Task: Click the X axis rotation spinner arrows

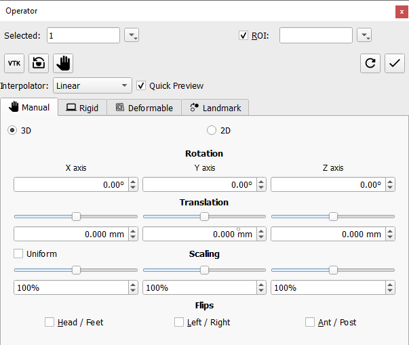Action: tap(133, 184)
